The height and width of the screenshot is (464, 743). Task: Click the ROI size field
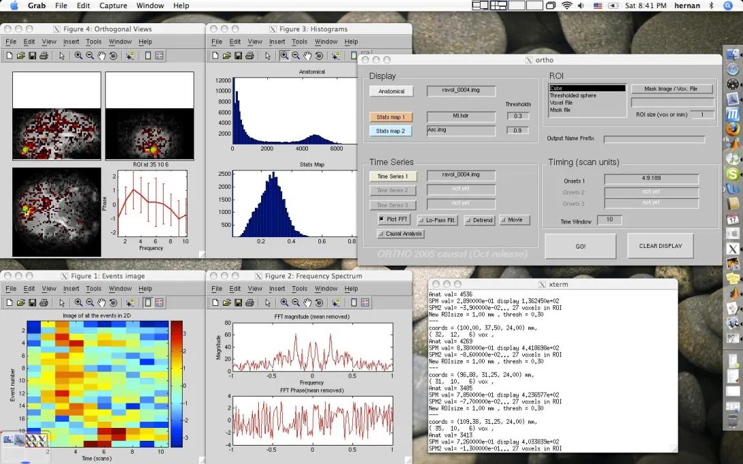(x=702, y=114)
